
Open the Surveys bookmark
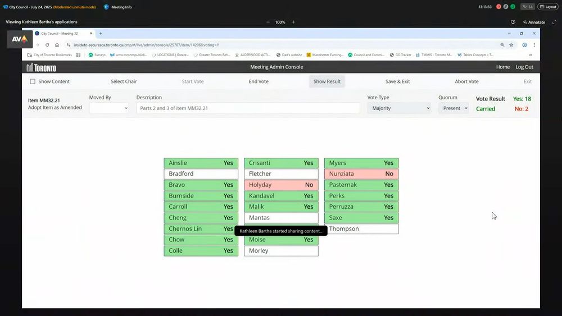(97, 55)
